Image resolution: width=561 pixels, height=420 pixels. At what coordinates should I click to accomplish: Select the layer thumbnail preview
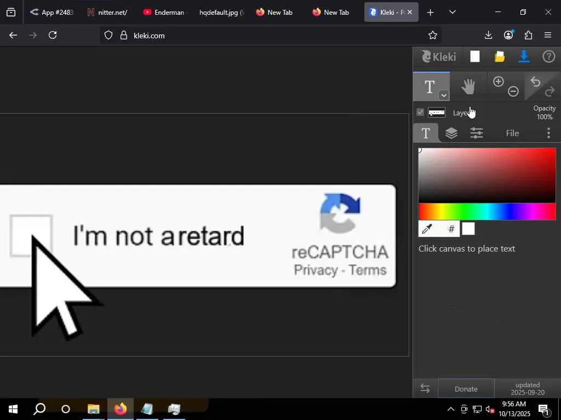click(437, 113)
